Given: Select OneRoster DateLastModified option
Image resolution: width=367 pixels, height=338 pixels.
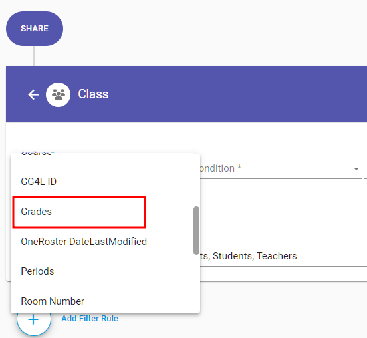Looking at the screenshot, I should click(x=105, y=242).
